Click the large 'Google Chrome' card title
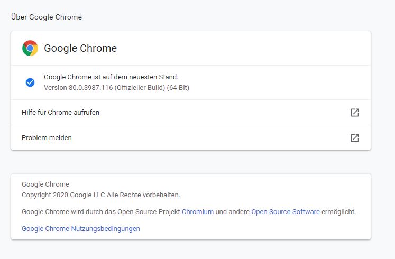This screenshot has width=395, height=259. pos(80,49)
